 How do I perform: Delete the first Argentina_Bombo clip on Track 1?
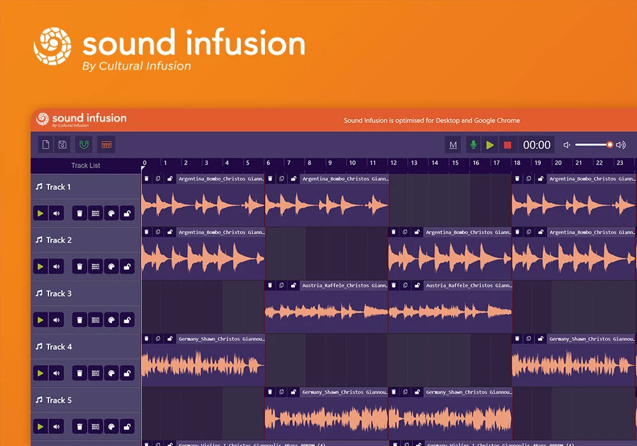(147, 179)
